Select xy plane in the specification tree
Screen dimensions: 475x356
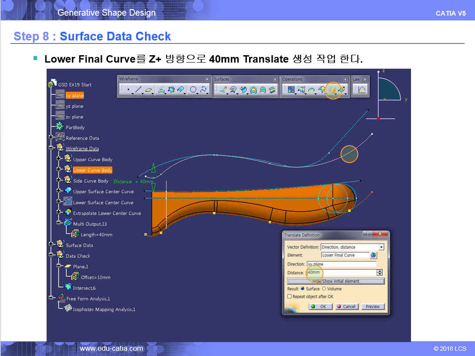(74, 96)
